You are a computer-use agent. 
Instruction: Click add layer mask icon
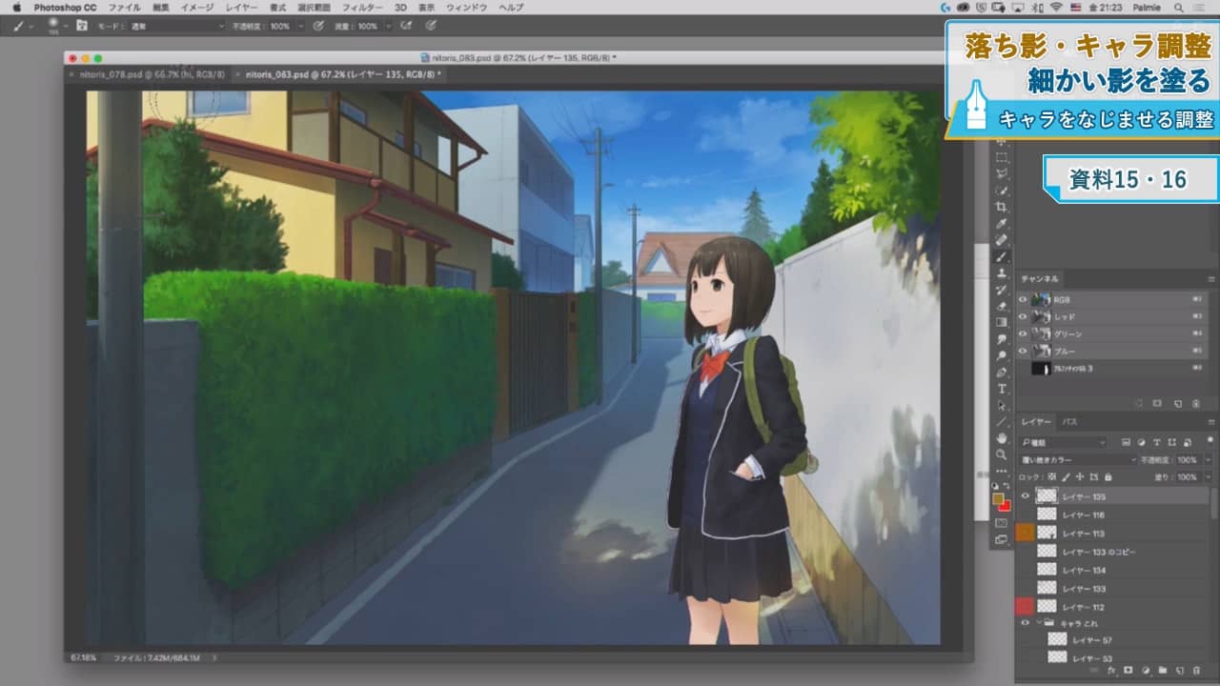tap(1128, 671)
